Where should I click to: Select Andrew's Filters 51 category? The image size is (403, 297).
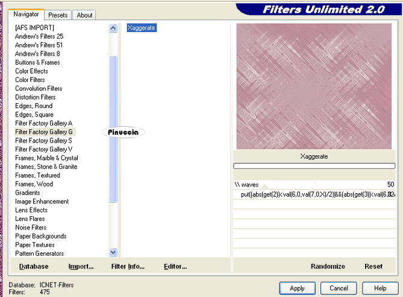[x=39, y=45]
